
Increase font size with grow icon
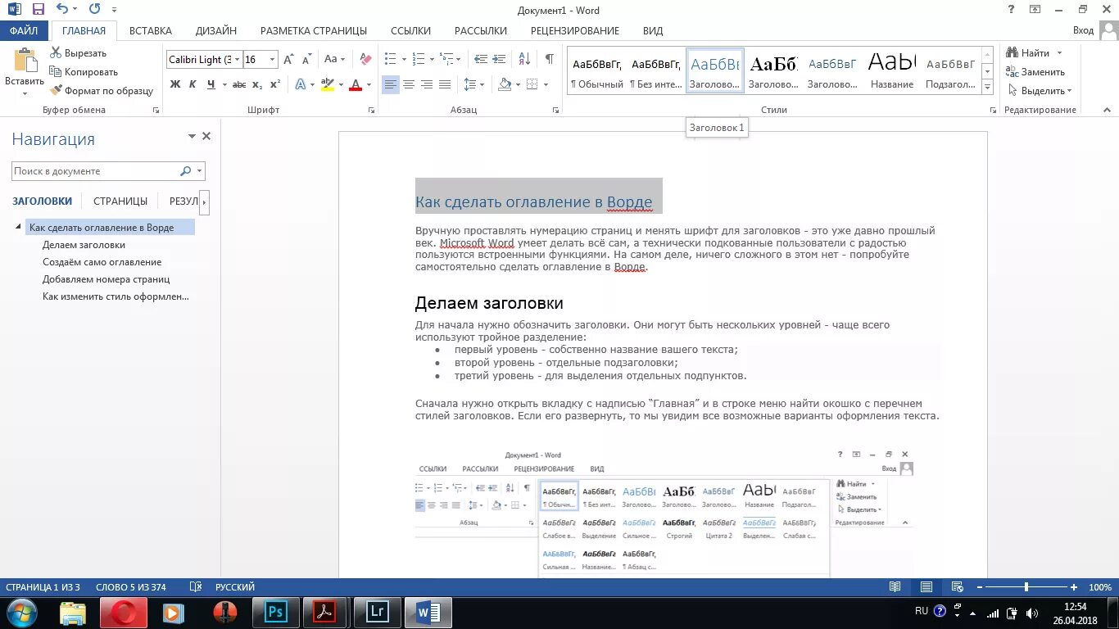(x=288, y=59)
